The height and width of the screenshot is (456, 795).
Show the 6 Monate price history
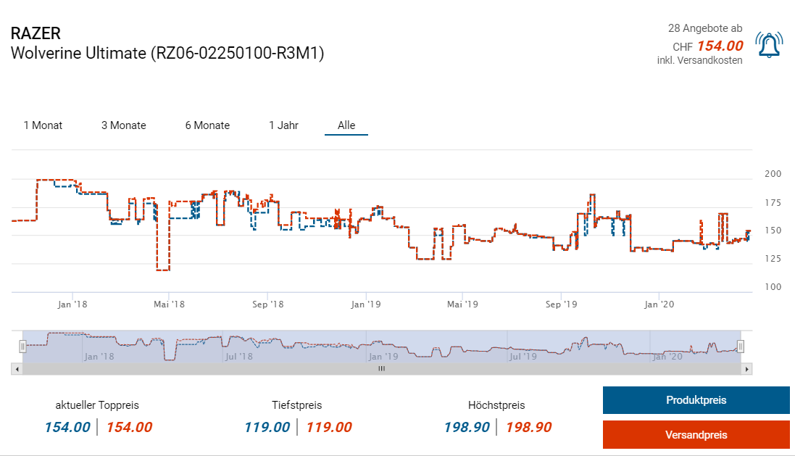tap(207, 125)
